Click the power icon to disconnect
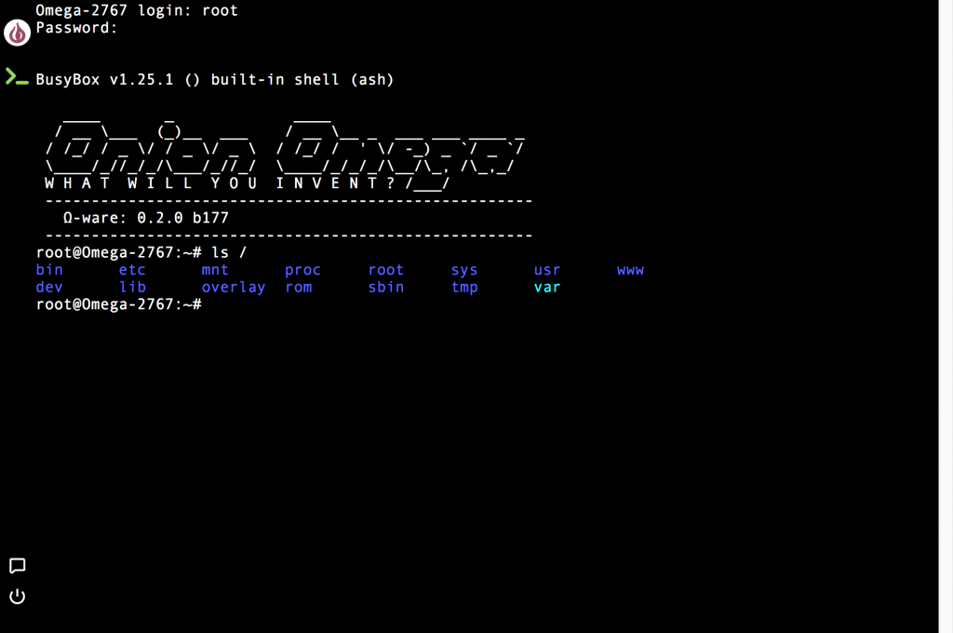Screen dimensions: 953x633 point(17,597)
